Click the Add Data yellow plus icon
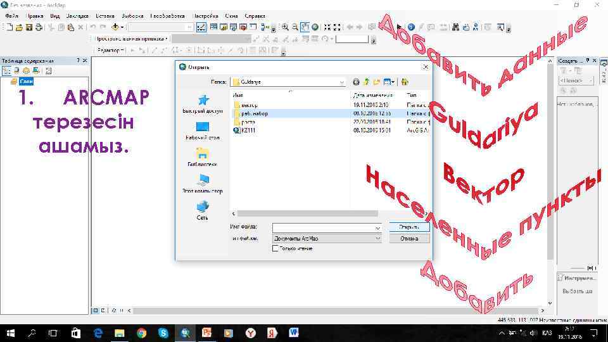The width and height of the screenshot is (608, 342). click(115, 27)
